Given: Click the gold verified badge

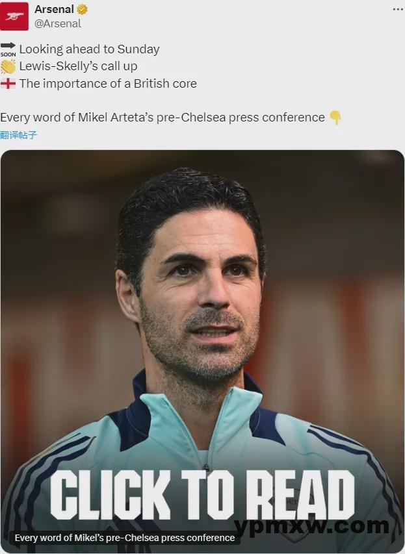Looking at the screenshot, I should coord(82,10).
